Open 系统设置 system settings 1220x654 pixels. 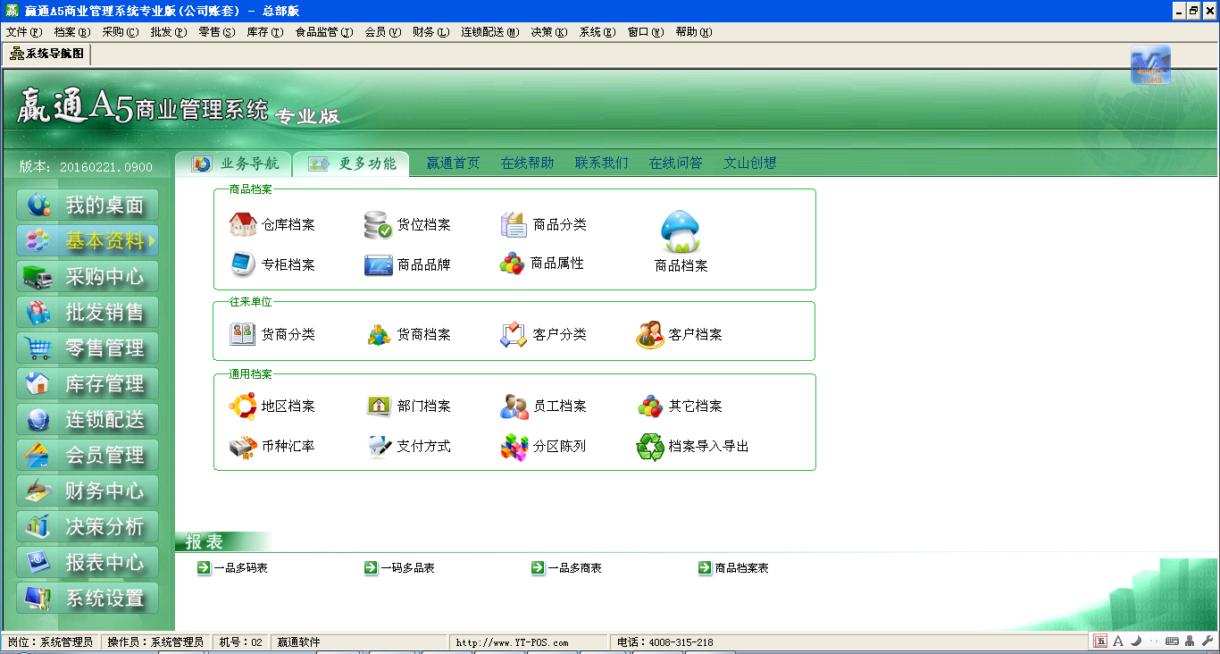(x=88, y=599)
